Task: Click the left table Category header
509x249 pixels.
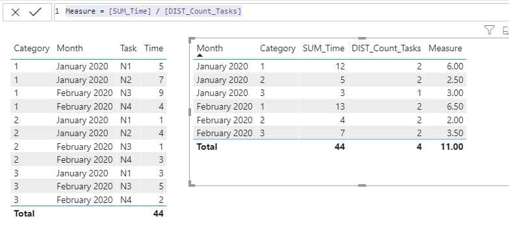Action: click(x=31, y=49)
